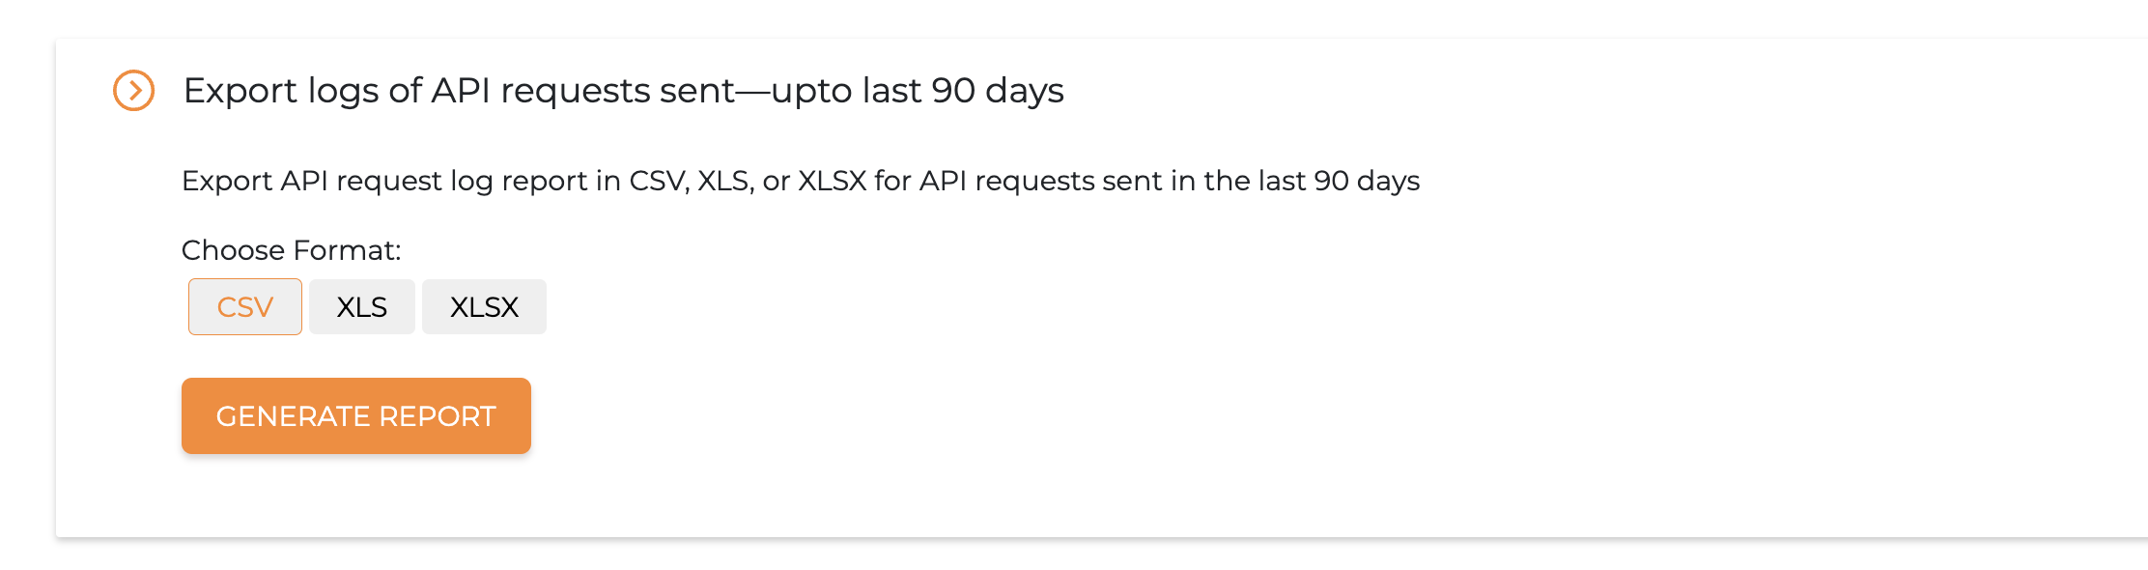Toggle the section using the chevron beside the heading
2148x570 pixels.
pyautogui.click(x=134, y=91)
